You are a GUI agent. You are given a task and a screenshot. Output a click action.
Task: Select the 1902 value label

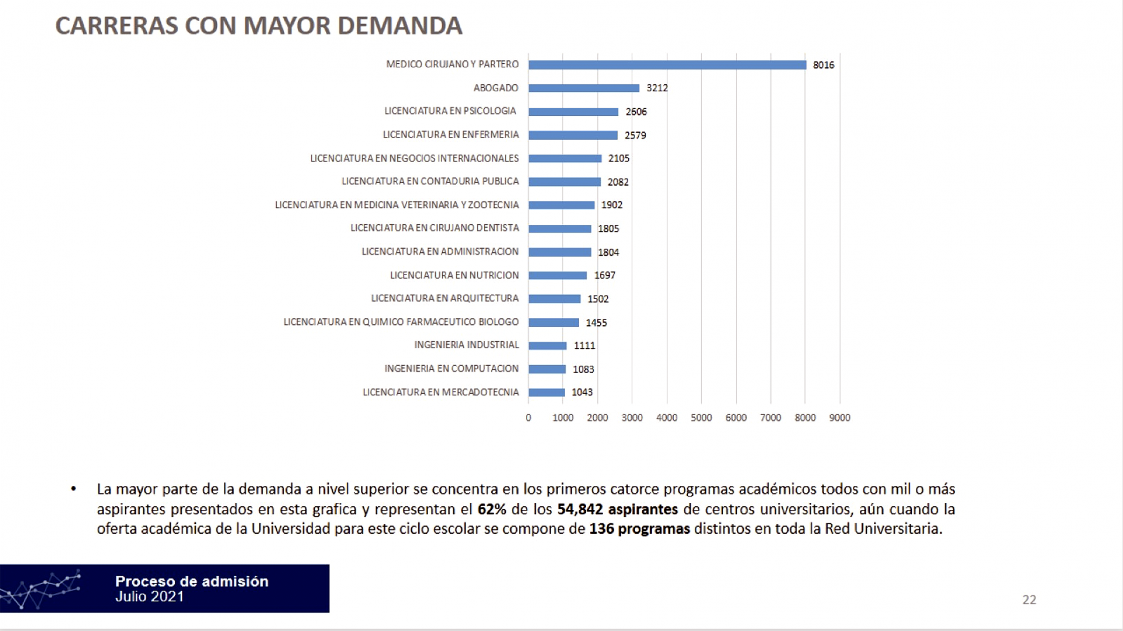[x=612, y=205]
